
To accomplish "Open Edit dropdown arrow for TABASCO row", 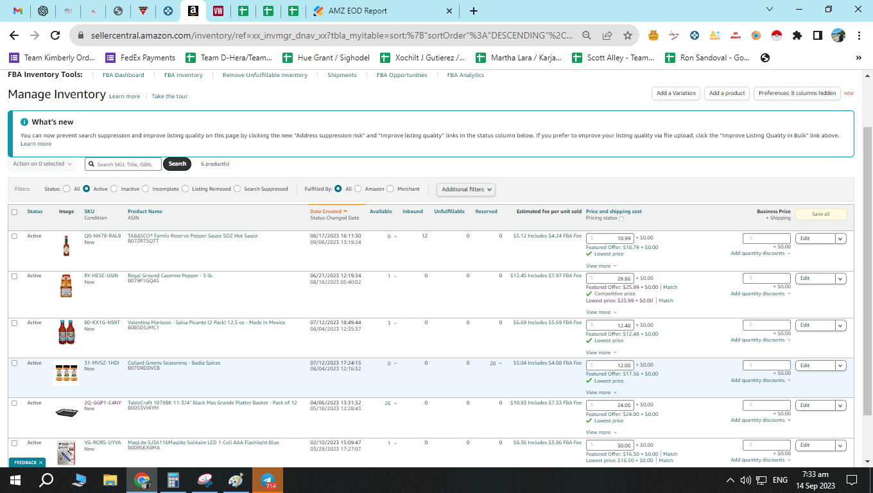I will tap(841, 239).
